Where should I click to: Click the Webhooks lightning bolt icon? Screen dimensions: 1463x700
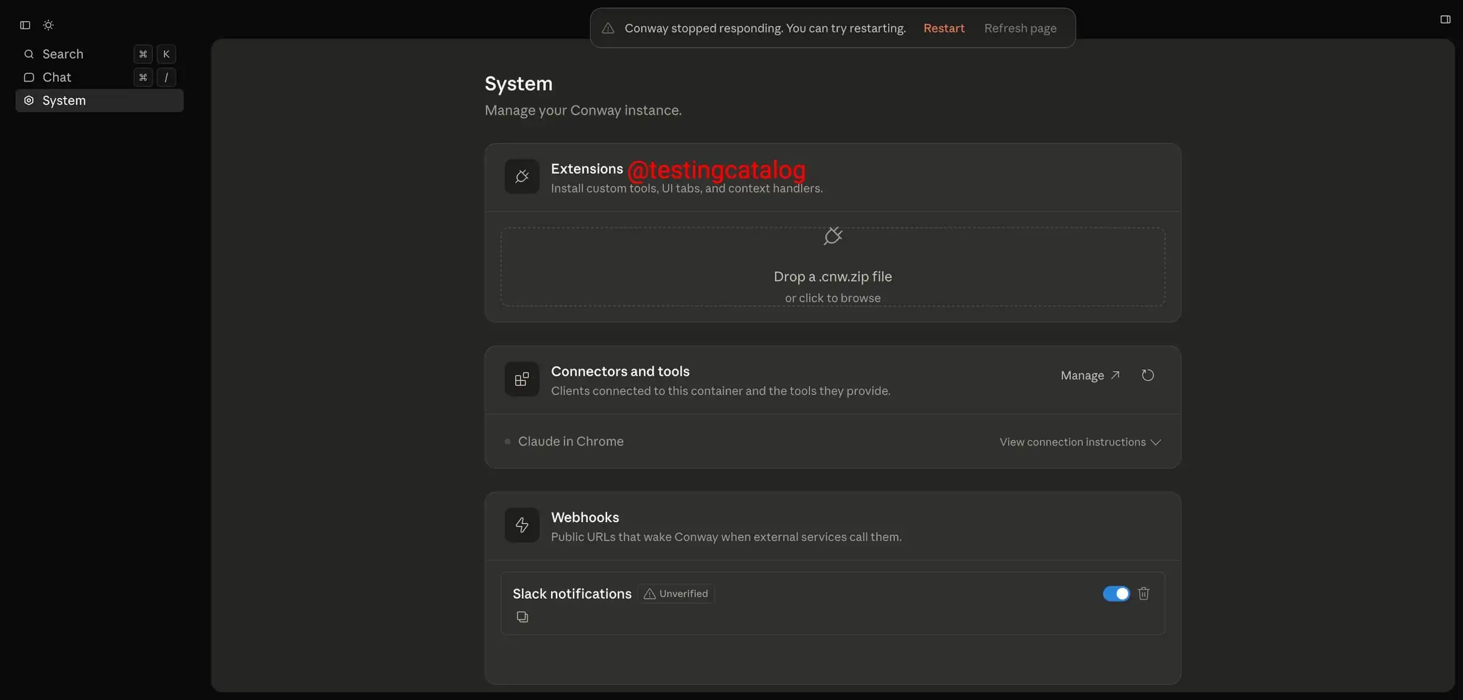(522, 525)
